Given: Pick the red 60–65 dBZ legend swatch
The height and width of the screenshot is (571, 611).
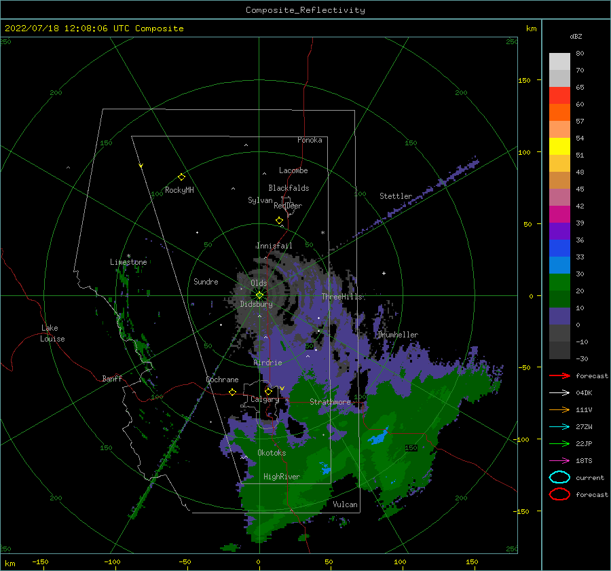Looking at the screenshot, I should 559,96.
